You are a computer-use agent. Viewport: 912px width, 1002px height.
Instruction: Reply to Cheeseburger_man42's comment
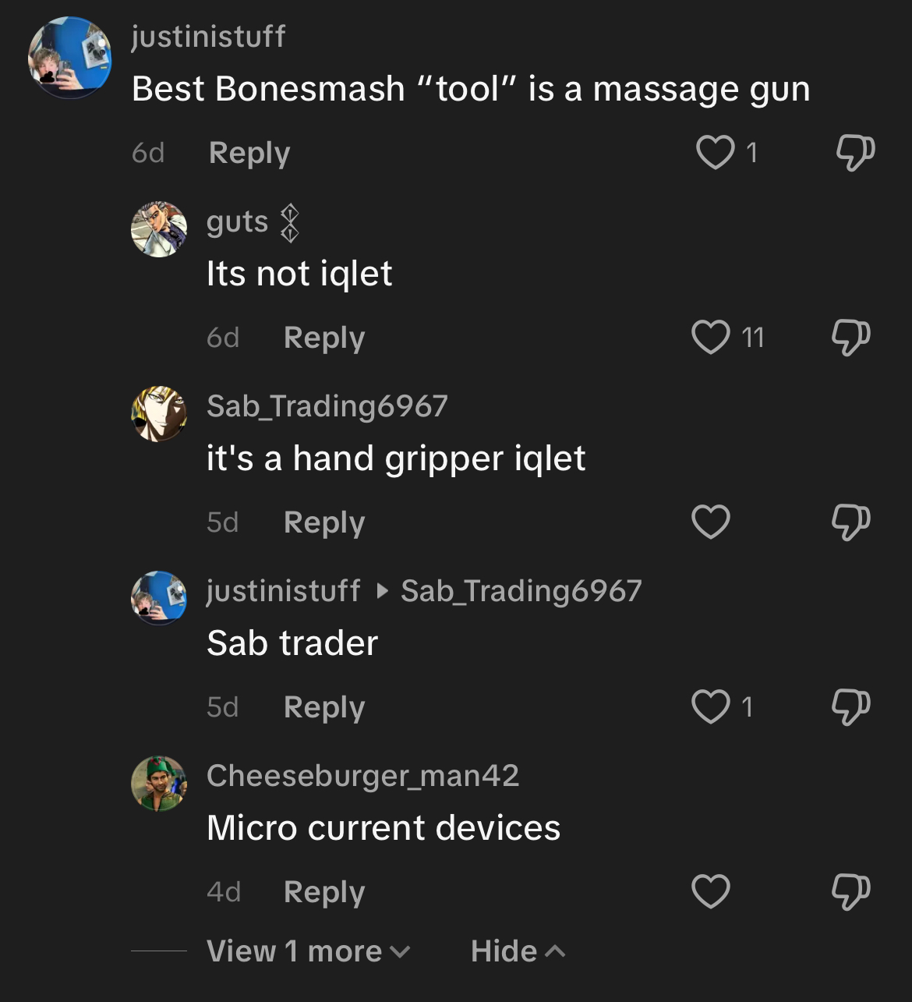pos(324,892)
